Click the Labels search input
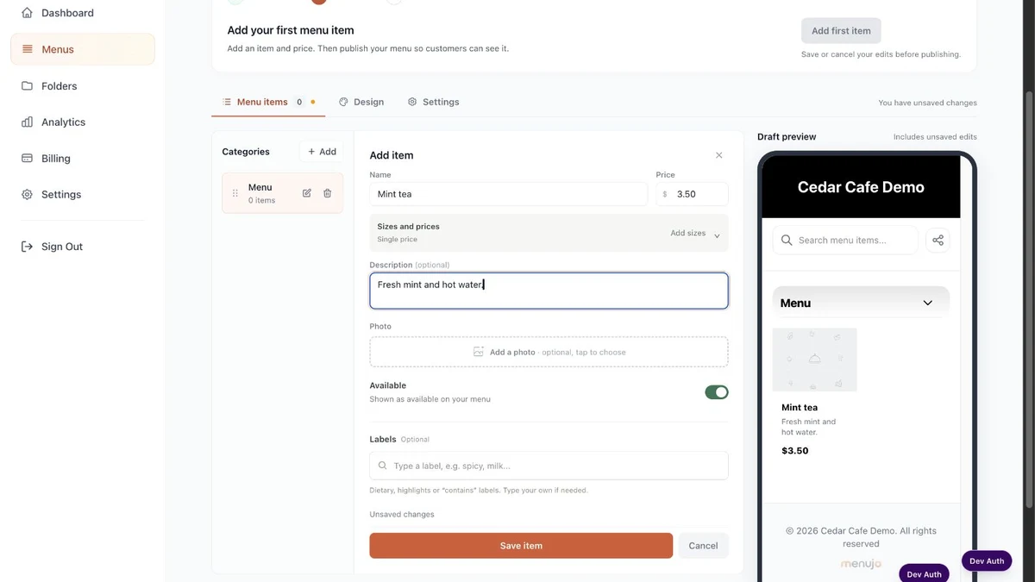This screenshot has width=1035, height=582. [x=549, y=466]
